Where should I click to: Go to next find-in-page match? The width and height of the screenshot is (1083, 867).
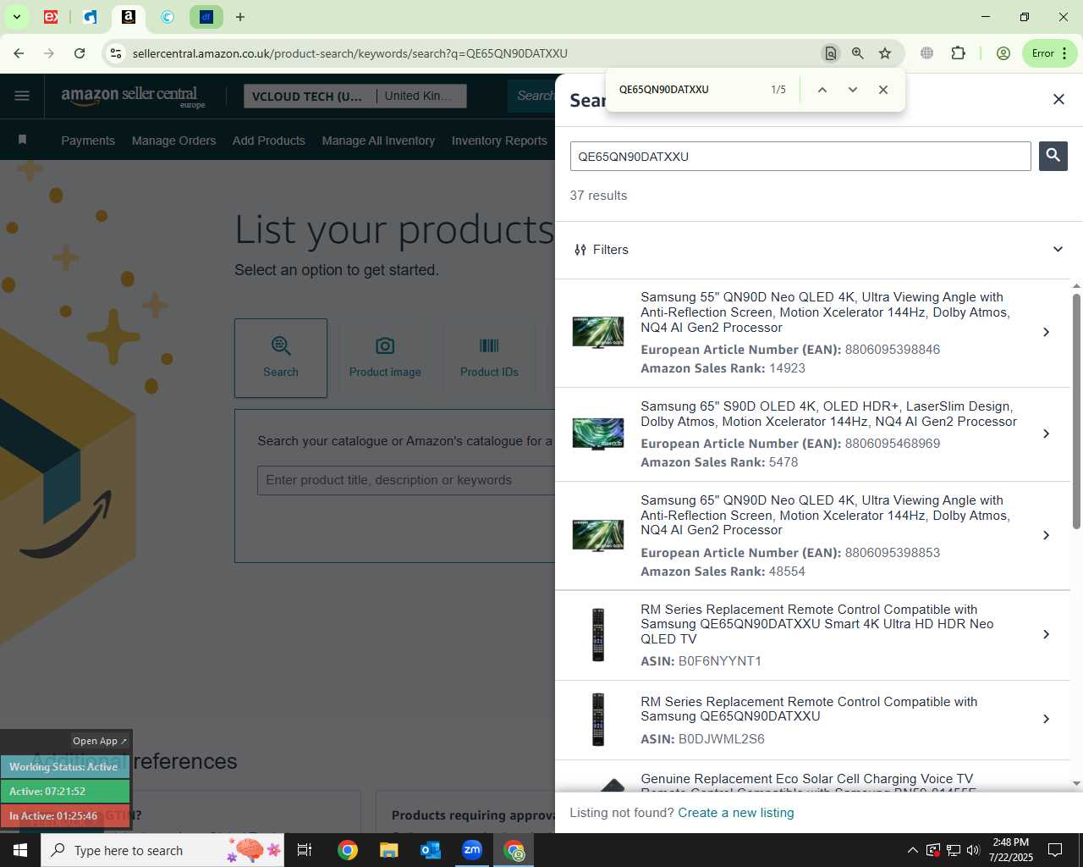[853, 90]
